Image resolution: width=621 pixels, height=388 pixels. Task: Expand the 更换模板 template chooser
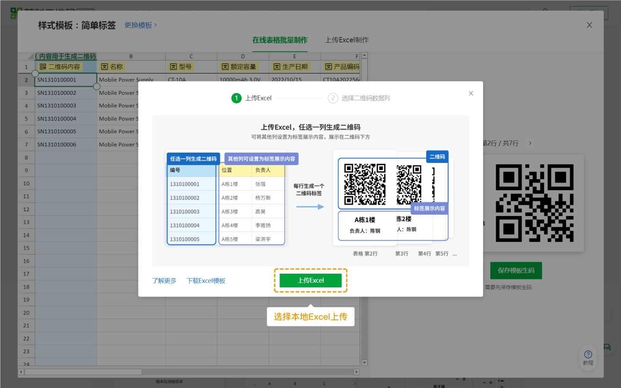tap(141, 25)
